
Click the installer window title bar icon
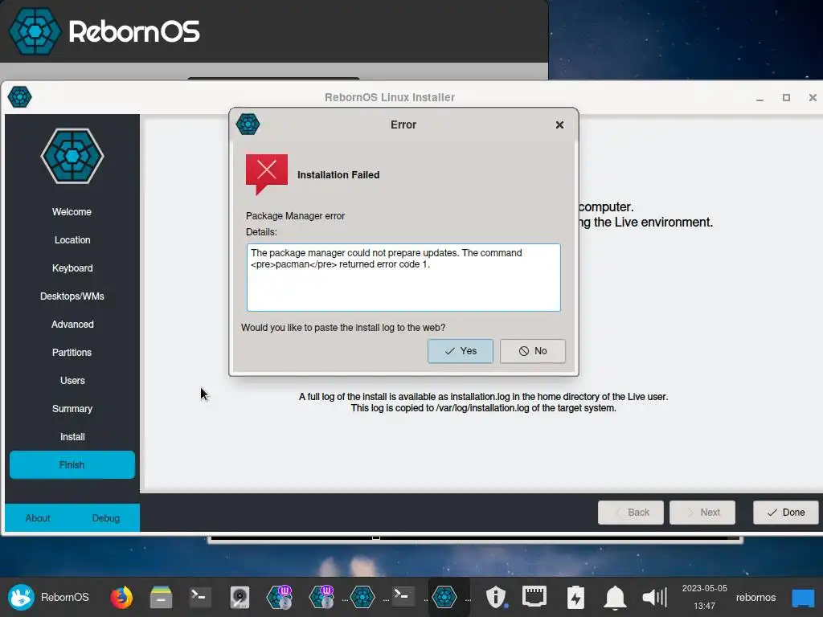click(x=20, y=97)
